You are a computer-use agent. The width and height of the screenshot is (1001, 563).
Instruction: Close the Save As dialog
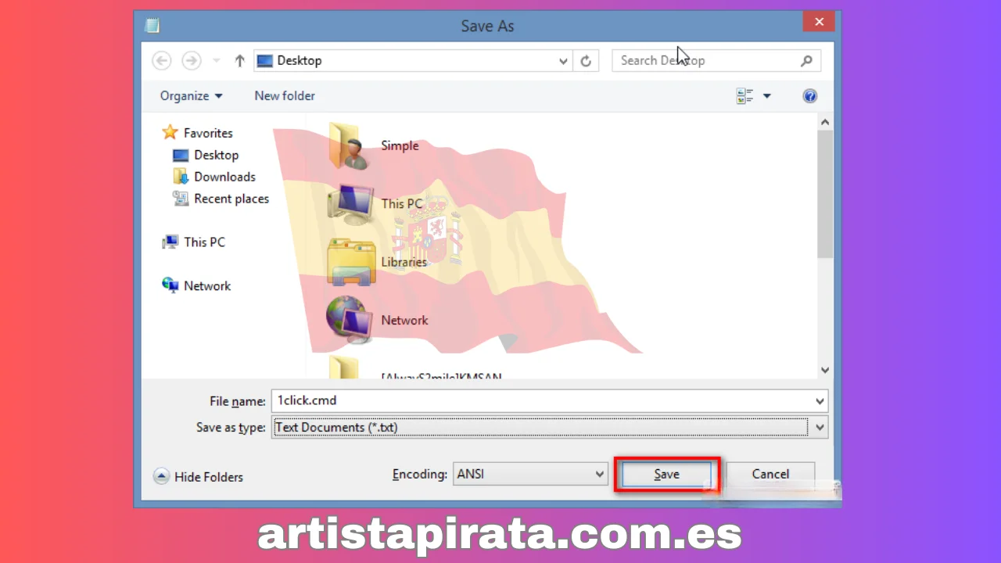coord(819,22)
